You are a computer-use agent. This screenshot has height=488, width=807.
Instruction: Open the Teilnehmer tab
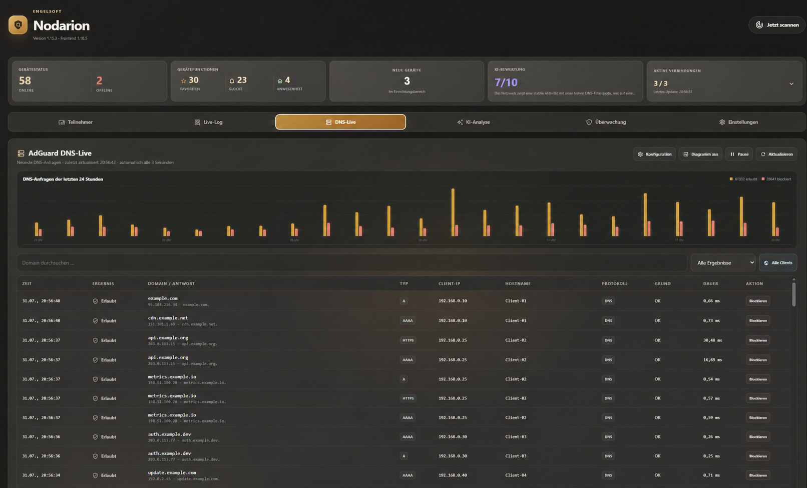tap(76, 122)
